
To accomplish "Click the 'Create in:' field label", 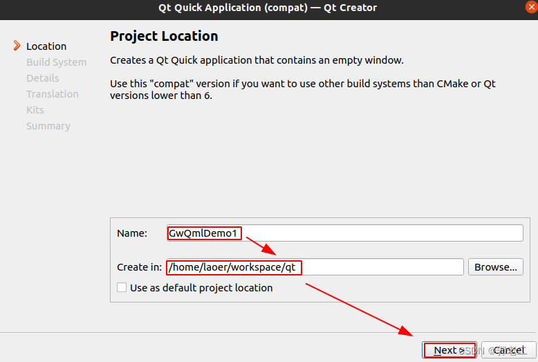I will [x=139, y=267].
